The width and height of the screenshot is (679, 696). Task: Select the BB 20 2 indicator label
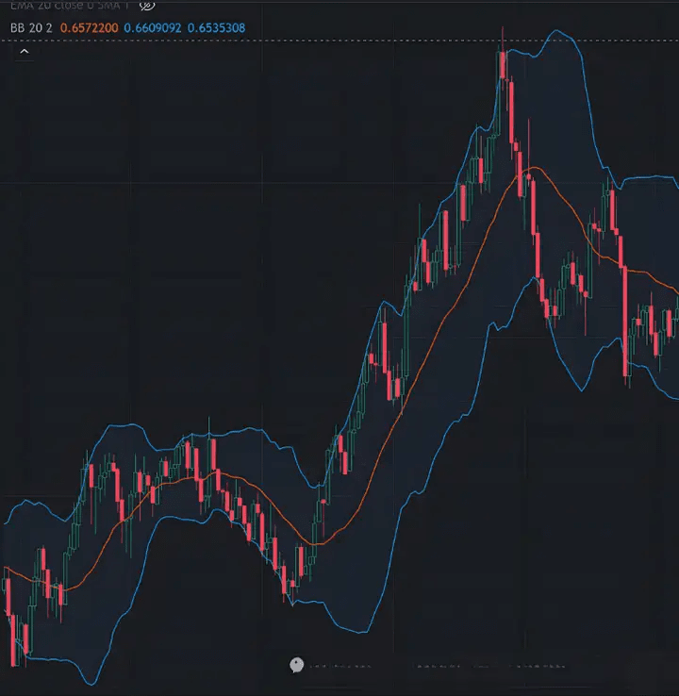click(x=31, y=28)
